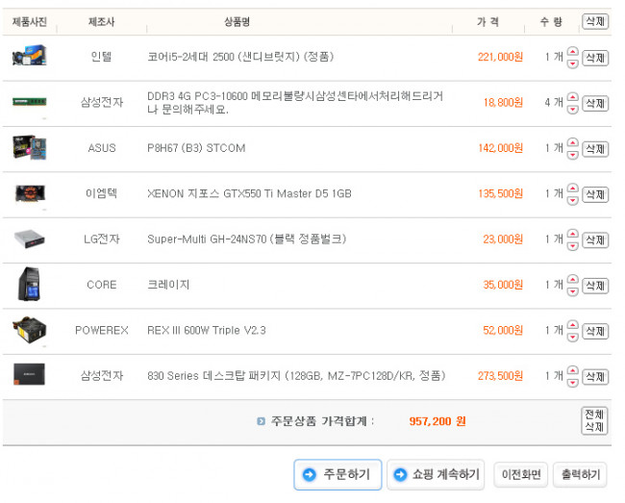Open the Samsung RAM stick thumbnail
This screenshot has width=625, height=503.
(29, 102)
